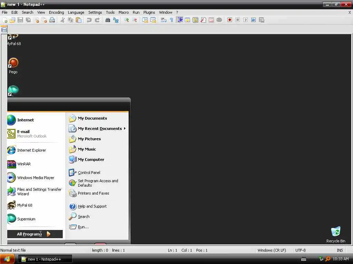
Task: Expand My Recent Documents submenu
Action: click(97, 129)
